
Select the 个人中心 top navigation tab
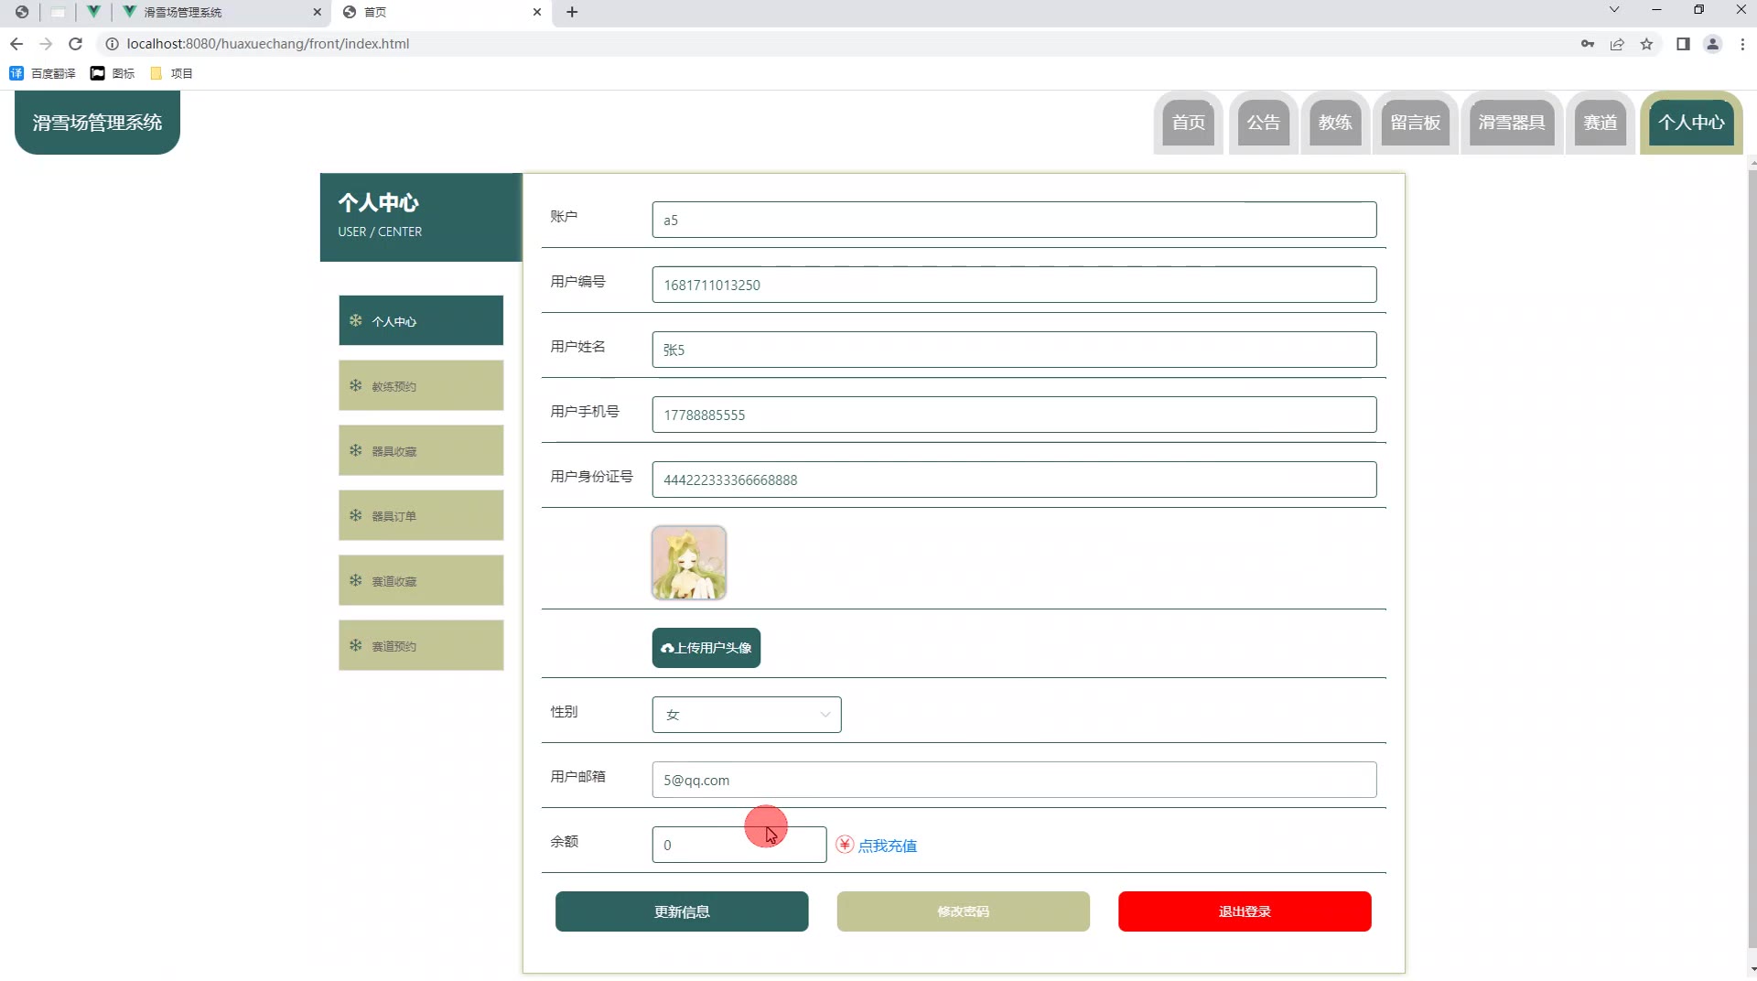tap(1691, 123)
